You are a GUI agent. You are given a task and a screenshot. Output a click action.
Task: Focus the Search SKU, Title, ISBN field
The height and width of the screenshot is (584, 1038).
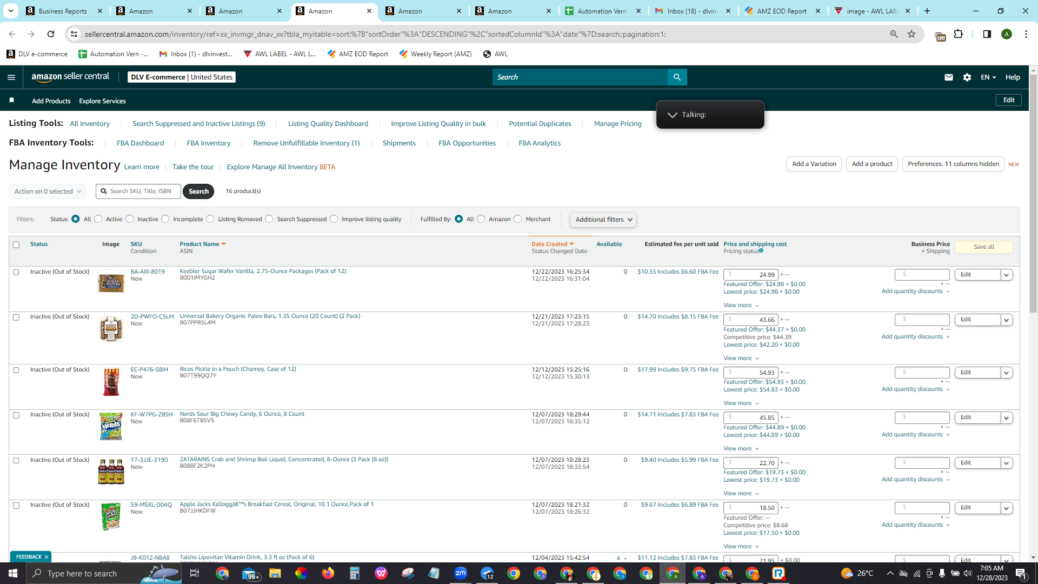(x=138, y=191)
